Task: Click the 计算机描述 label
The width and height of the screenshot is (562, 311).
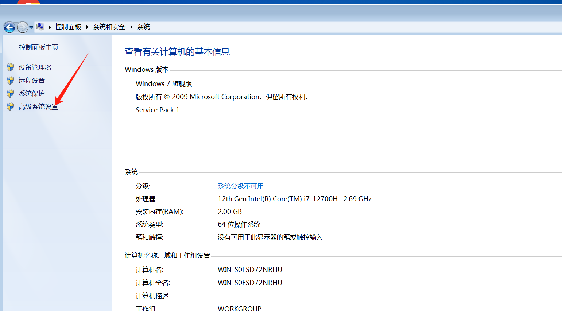Action: [x=153, y=296]
